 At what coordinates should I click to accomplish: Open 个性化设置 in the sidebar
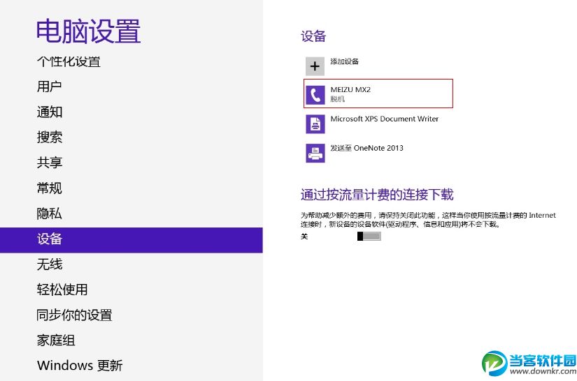click(x=69, y=61)
